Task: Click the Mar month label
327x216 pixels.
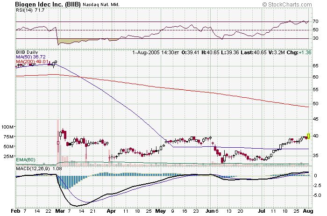Action: click(x=60, y=211)
